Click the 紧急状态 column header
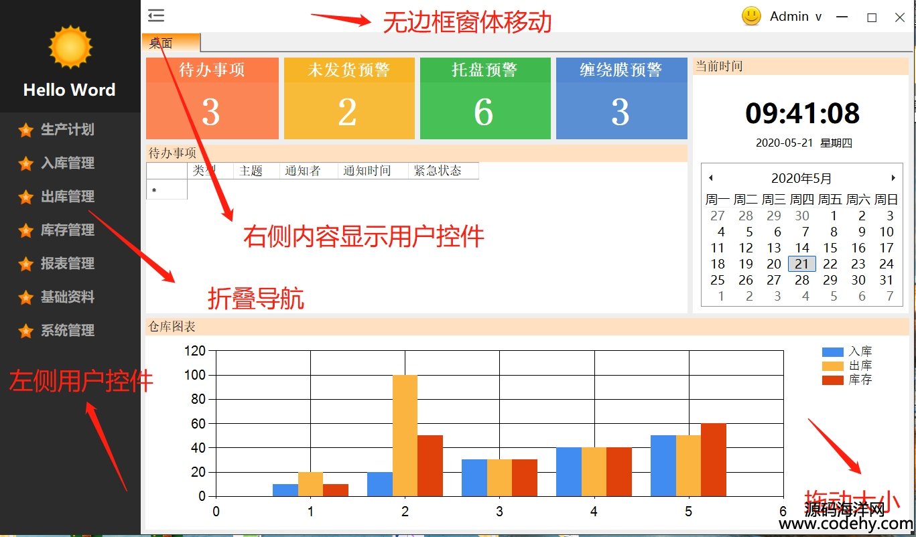The width and height of the screenshot is (916, 537). click(438, 171)
